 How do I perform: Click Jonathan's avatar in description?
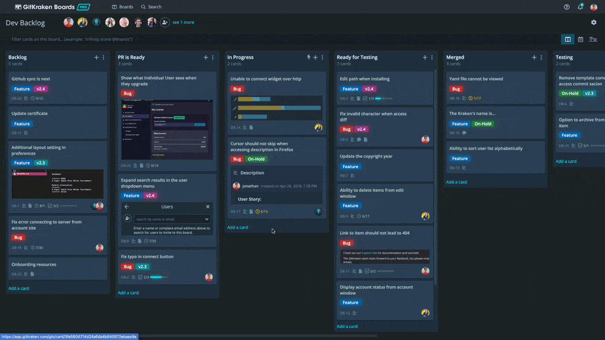(x=237, y=186)
